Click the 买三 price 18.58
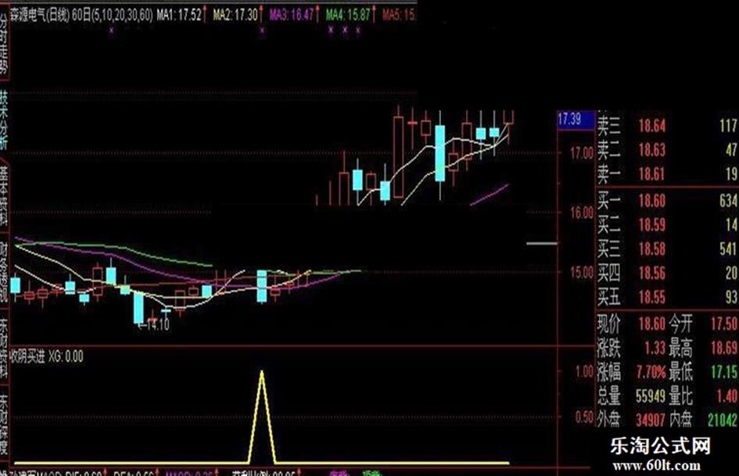This screenshot has width=739, height=476. pyautogui.click(x=652, y=249)
